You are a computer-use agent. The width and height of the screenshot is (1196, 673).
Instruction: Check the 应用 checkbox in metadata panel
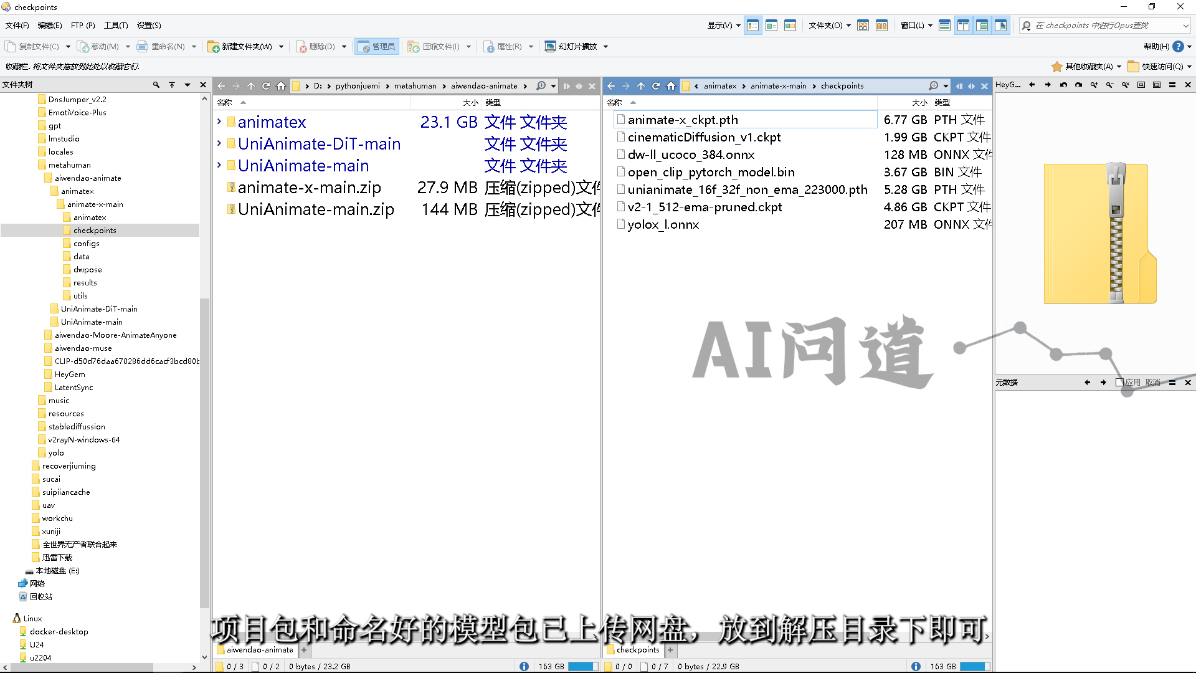click(1119, 383)
